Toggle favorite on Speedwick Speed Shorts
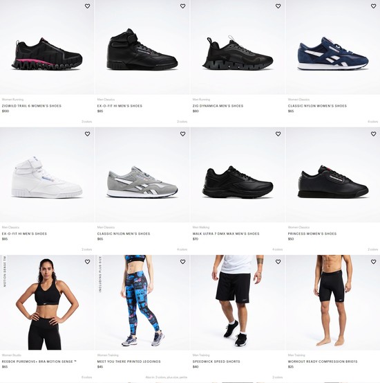Screen dimensions: 380x383 (278, 262)
